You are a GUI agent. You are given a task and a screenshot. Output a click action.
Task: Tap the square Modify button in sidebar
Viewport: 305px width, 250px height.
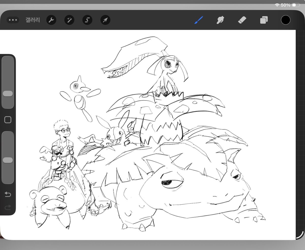point(8,120)
